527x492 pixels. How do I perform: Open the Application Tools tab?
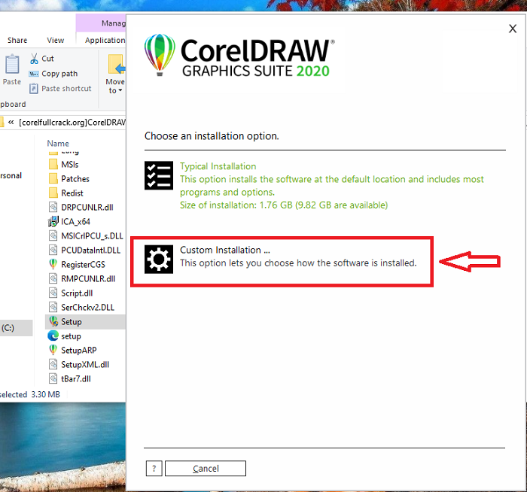pos(105,41)
